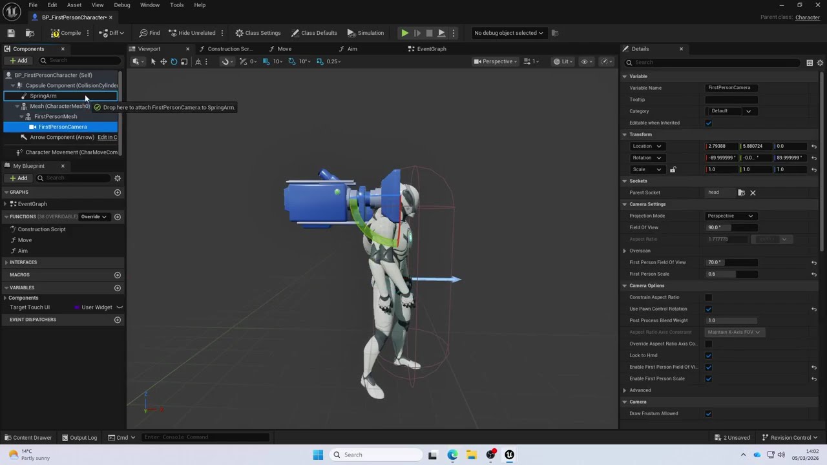Add a new component with Add button
This screenshot has height=465, width=827.
click(18, 61)
